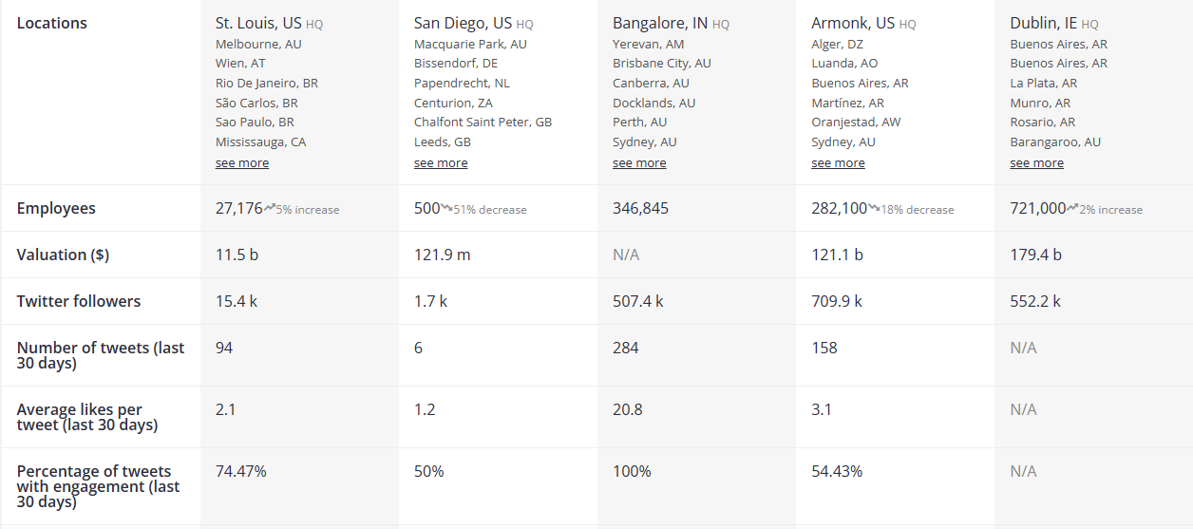Select the Twitter followers row label
This screenshot has width=1193, height=529.
pyautogui.click(x=79, y=301)
